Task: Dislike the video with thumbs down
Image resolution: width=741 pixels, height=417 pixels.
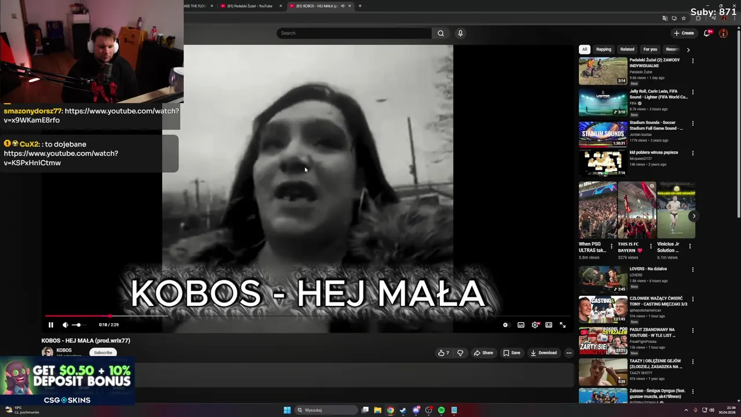Action: point(460,353)
